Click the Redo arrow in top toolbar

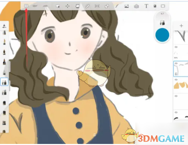click(46, 6)
